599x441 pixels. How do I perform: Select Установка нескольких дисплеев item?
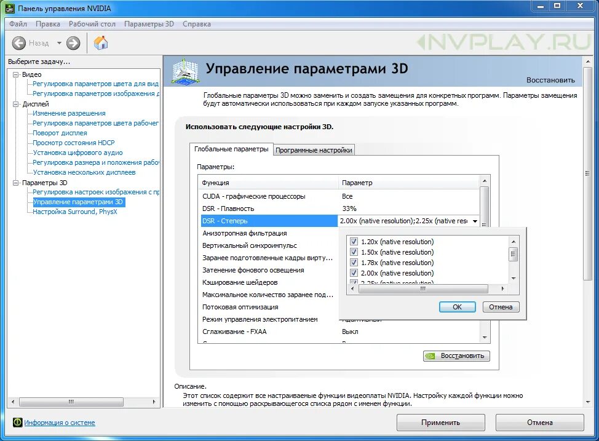tap(84, 172)
